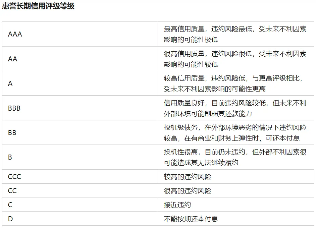Click description 不能按期还本付息
316x228 pixels.
coord(191,219)
